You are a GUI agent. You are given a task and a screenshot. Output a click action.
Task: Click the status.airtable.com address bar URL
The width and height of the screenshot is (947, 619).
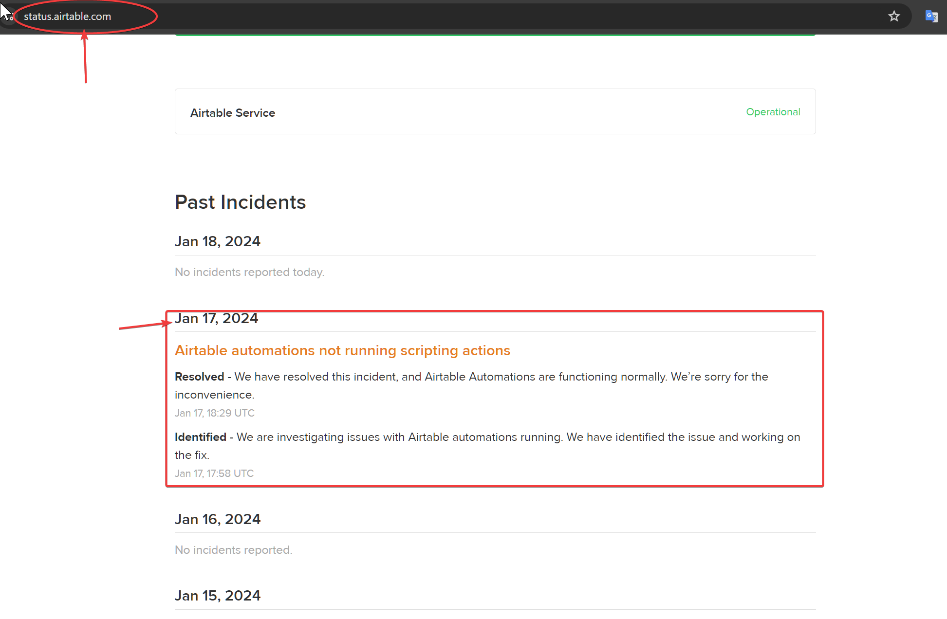click(68, 16)
